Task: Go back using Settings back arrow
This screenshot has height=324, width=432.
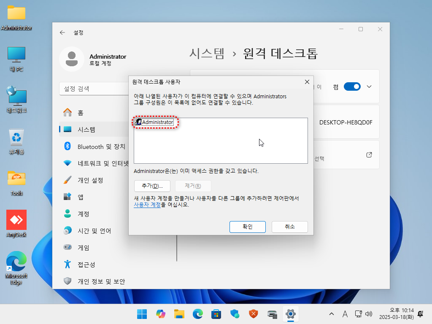Action: [x=62, y=32]
